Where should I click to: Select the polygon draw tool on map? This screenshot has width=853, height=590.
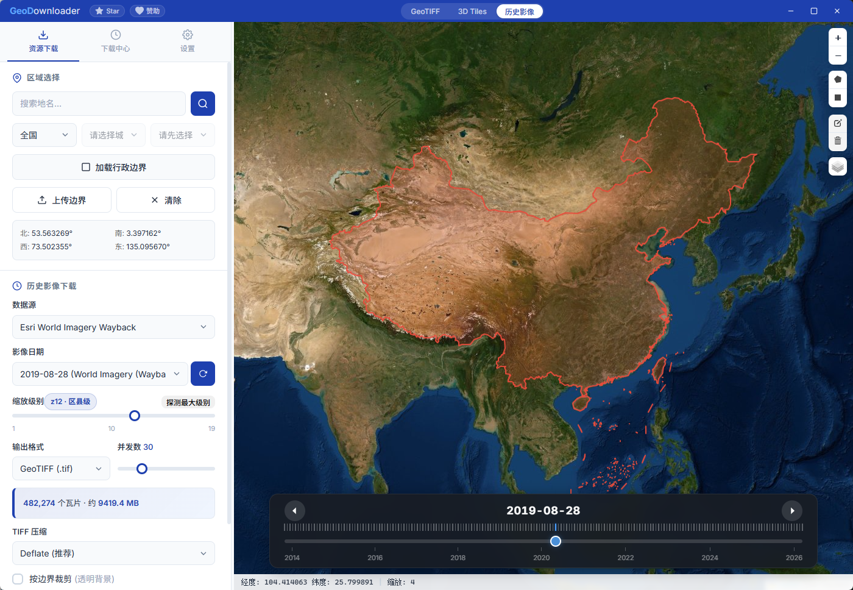click(x=838, y=79)
